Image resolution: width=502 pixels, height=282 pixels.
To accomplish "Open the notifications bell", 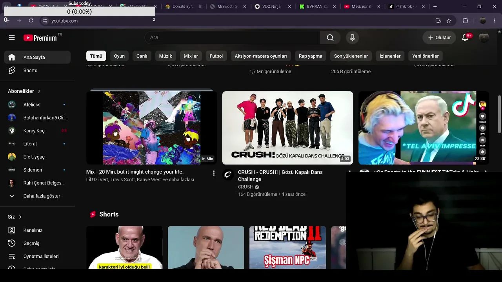I will 466,38.
